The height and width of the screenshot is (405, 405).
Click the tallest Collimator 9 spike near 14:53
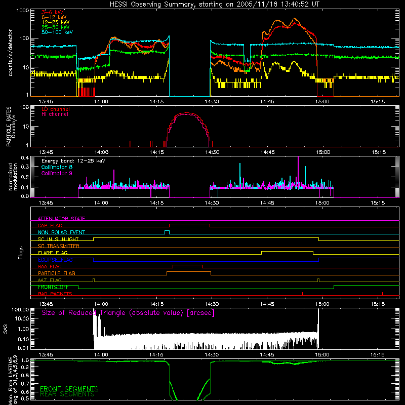click(298, 171)
